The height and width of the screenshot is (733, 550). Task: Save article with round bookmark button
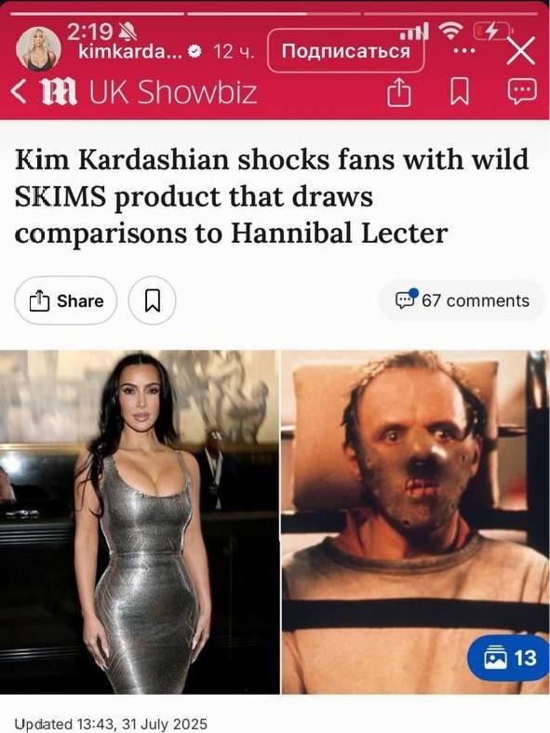point(153,300)
